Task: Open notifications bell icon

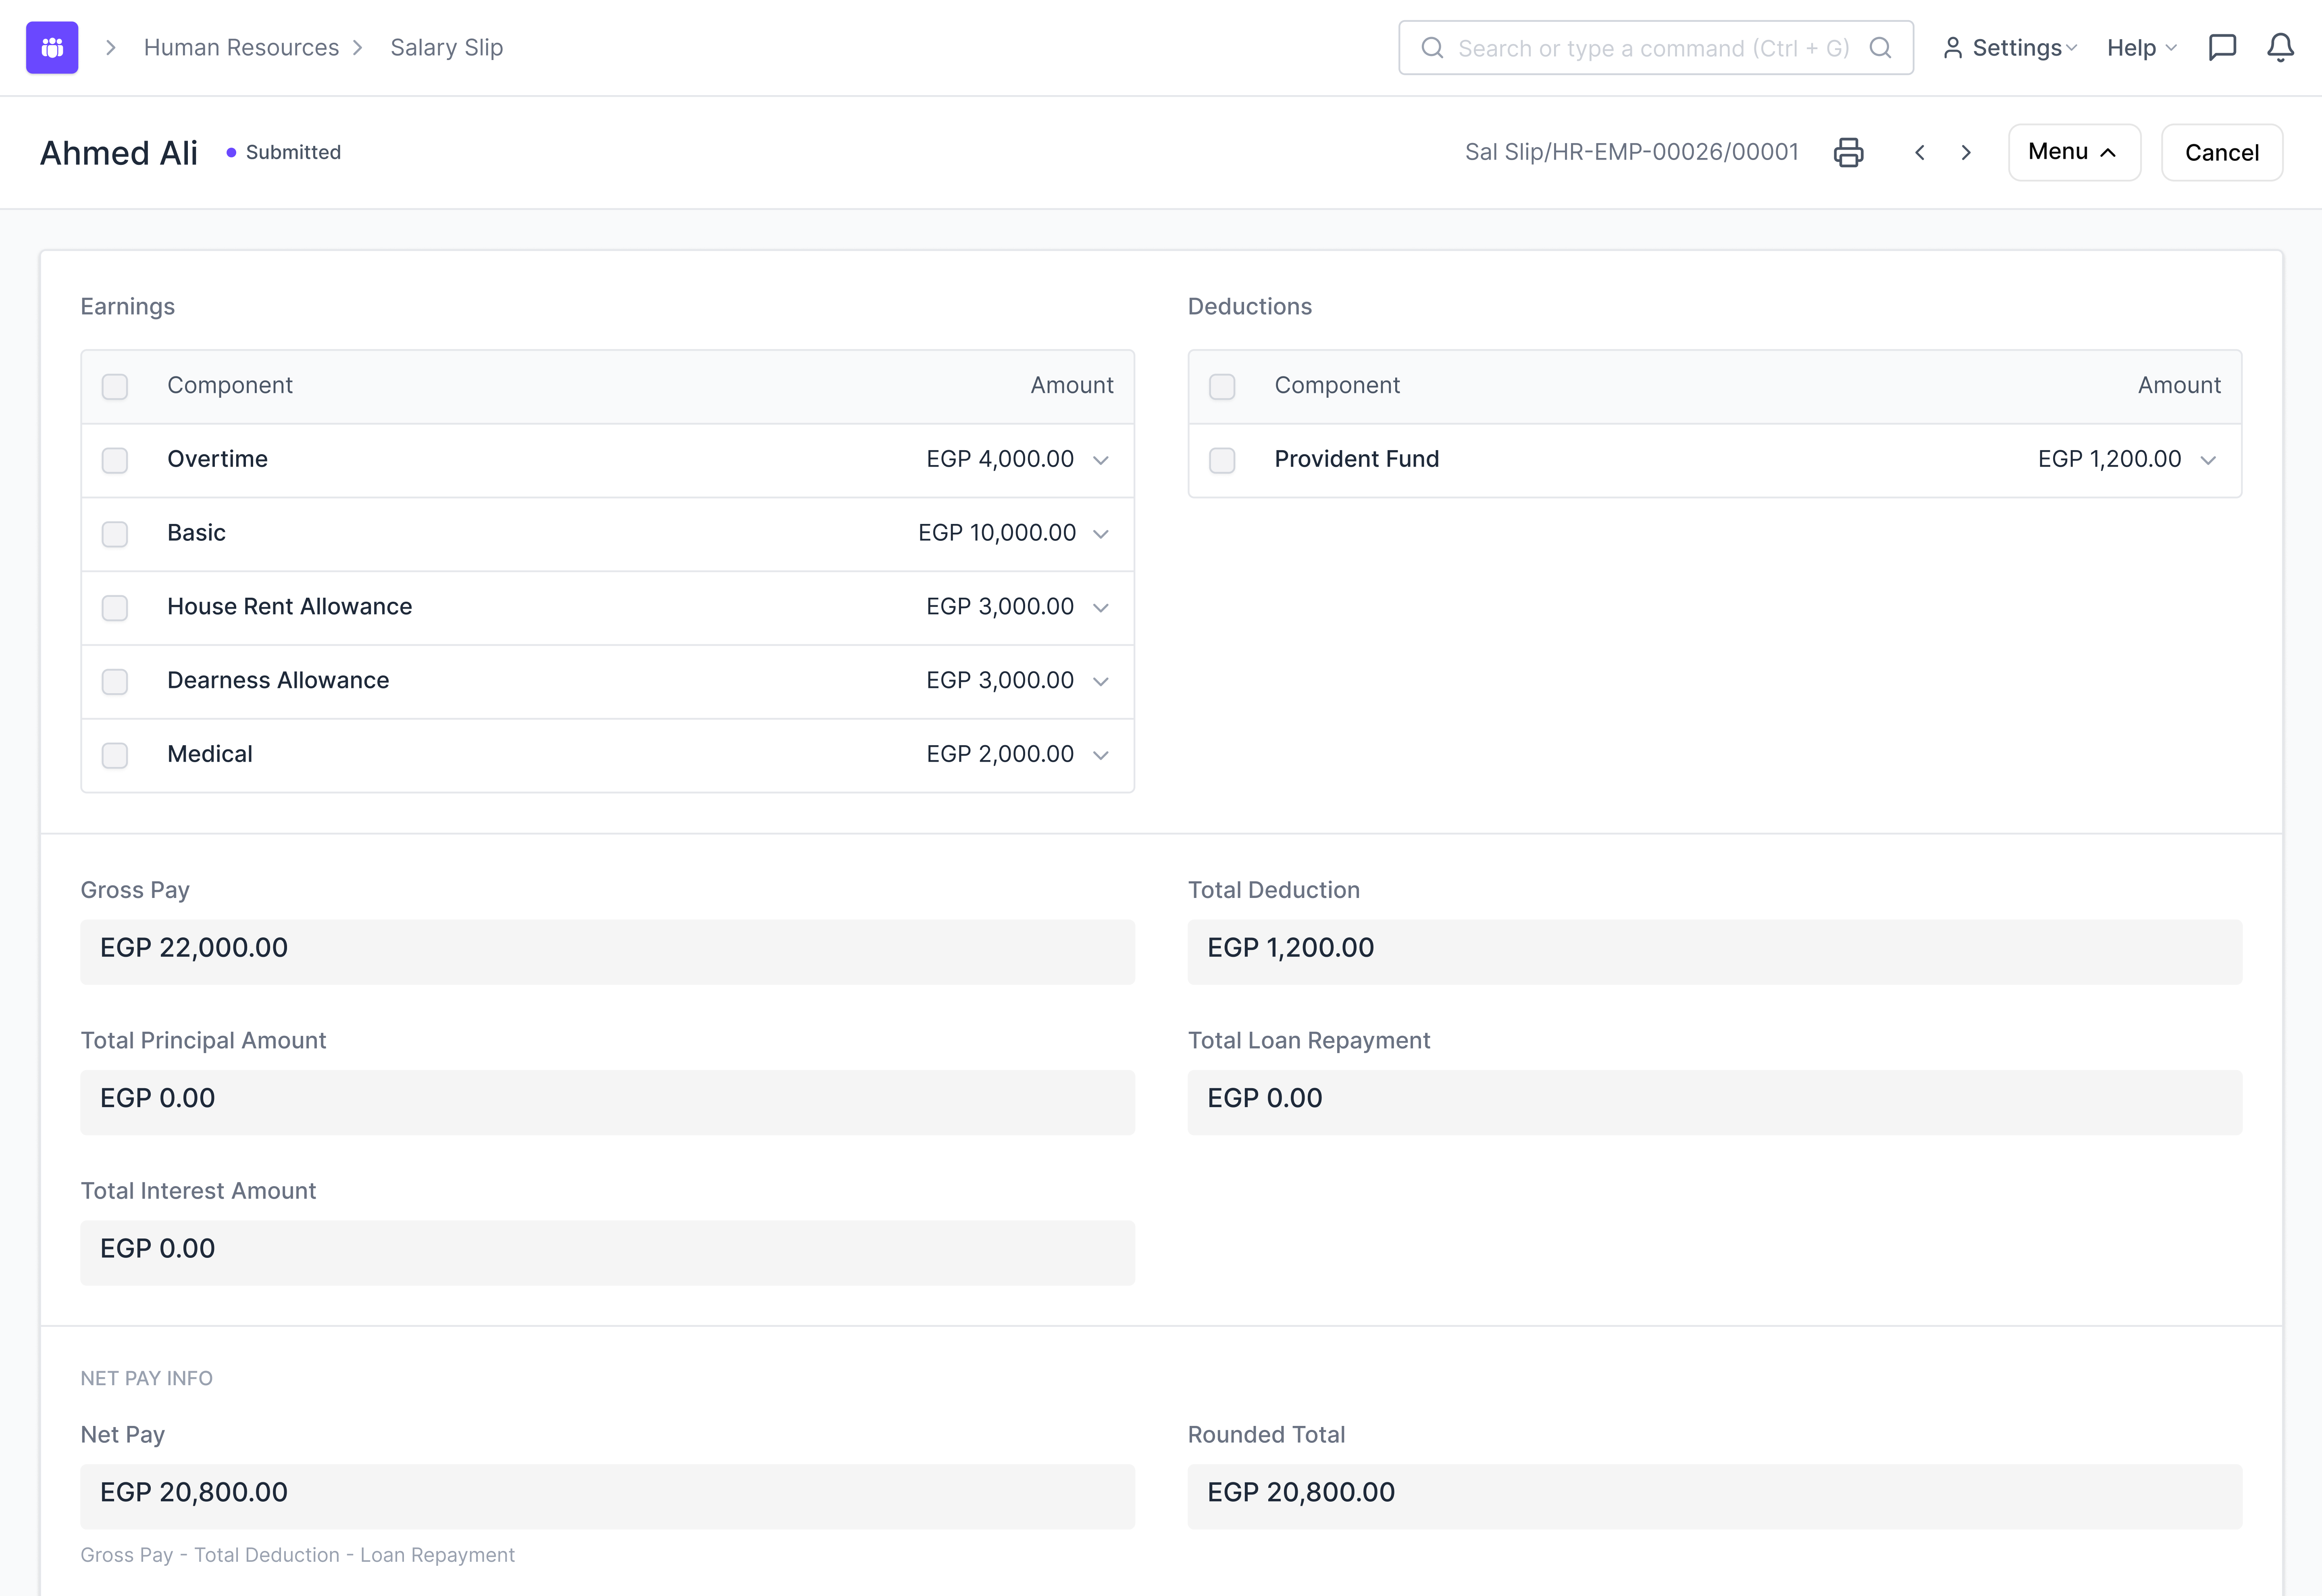Action: click(x=2280, y=47)
